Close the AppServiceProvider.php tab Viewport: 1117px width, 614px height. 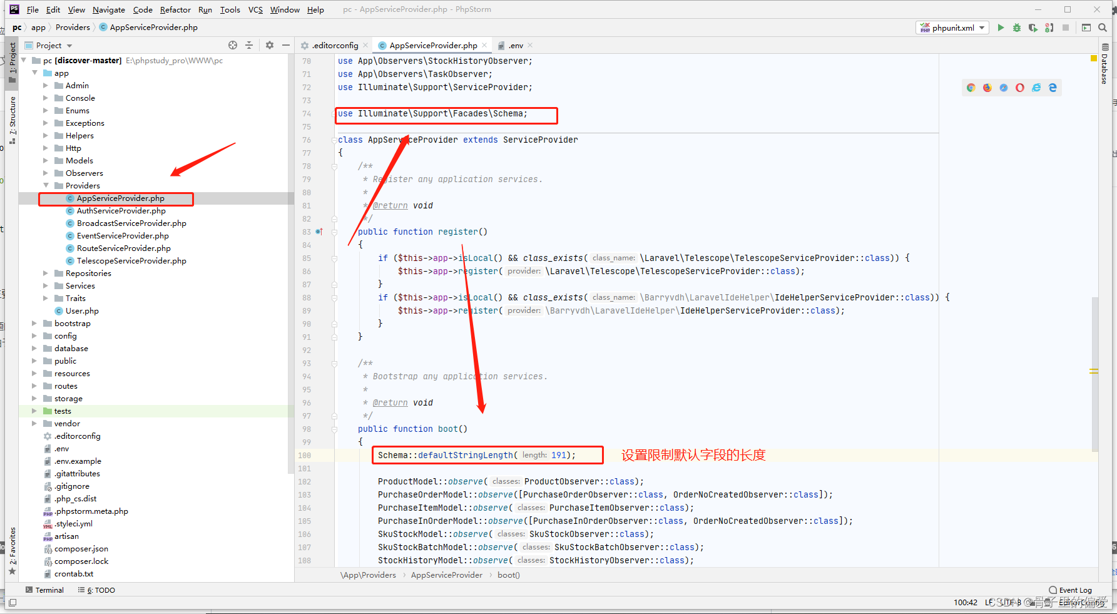(484, 45)
